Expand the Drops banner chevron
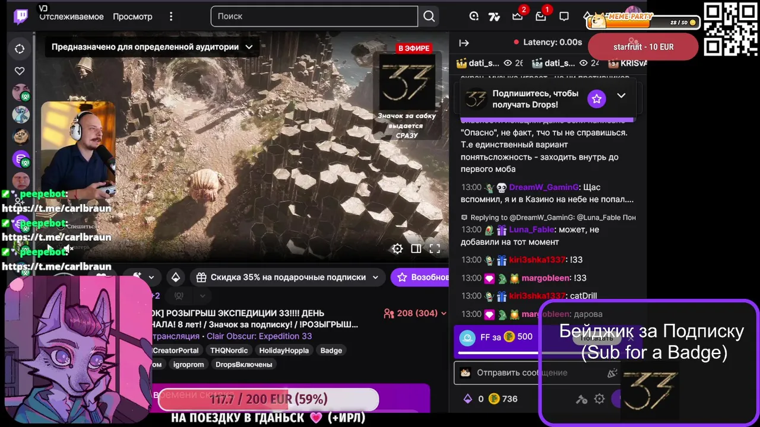The image size is (760, 427). pyautogui.click(x=621, y=95)
